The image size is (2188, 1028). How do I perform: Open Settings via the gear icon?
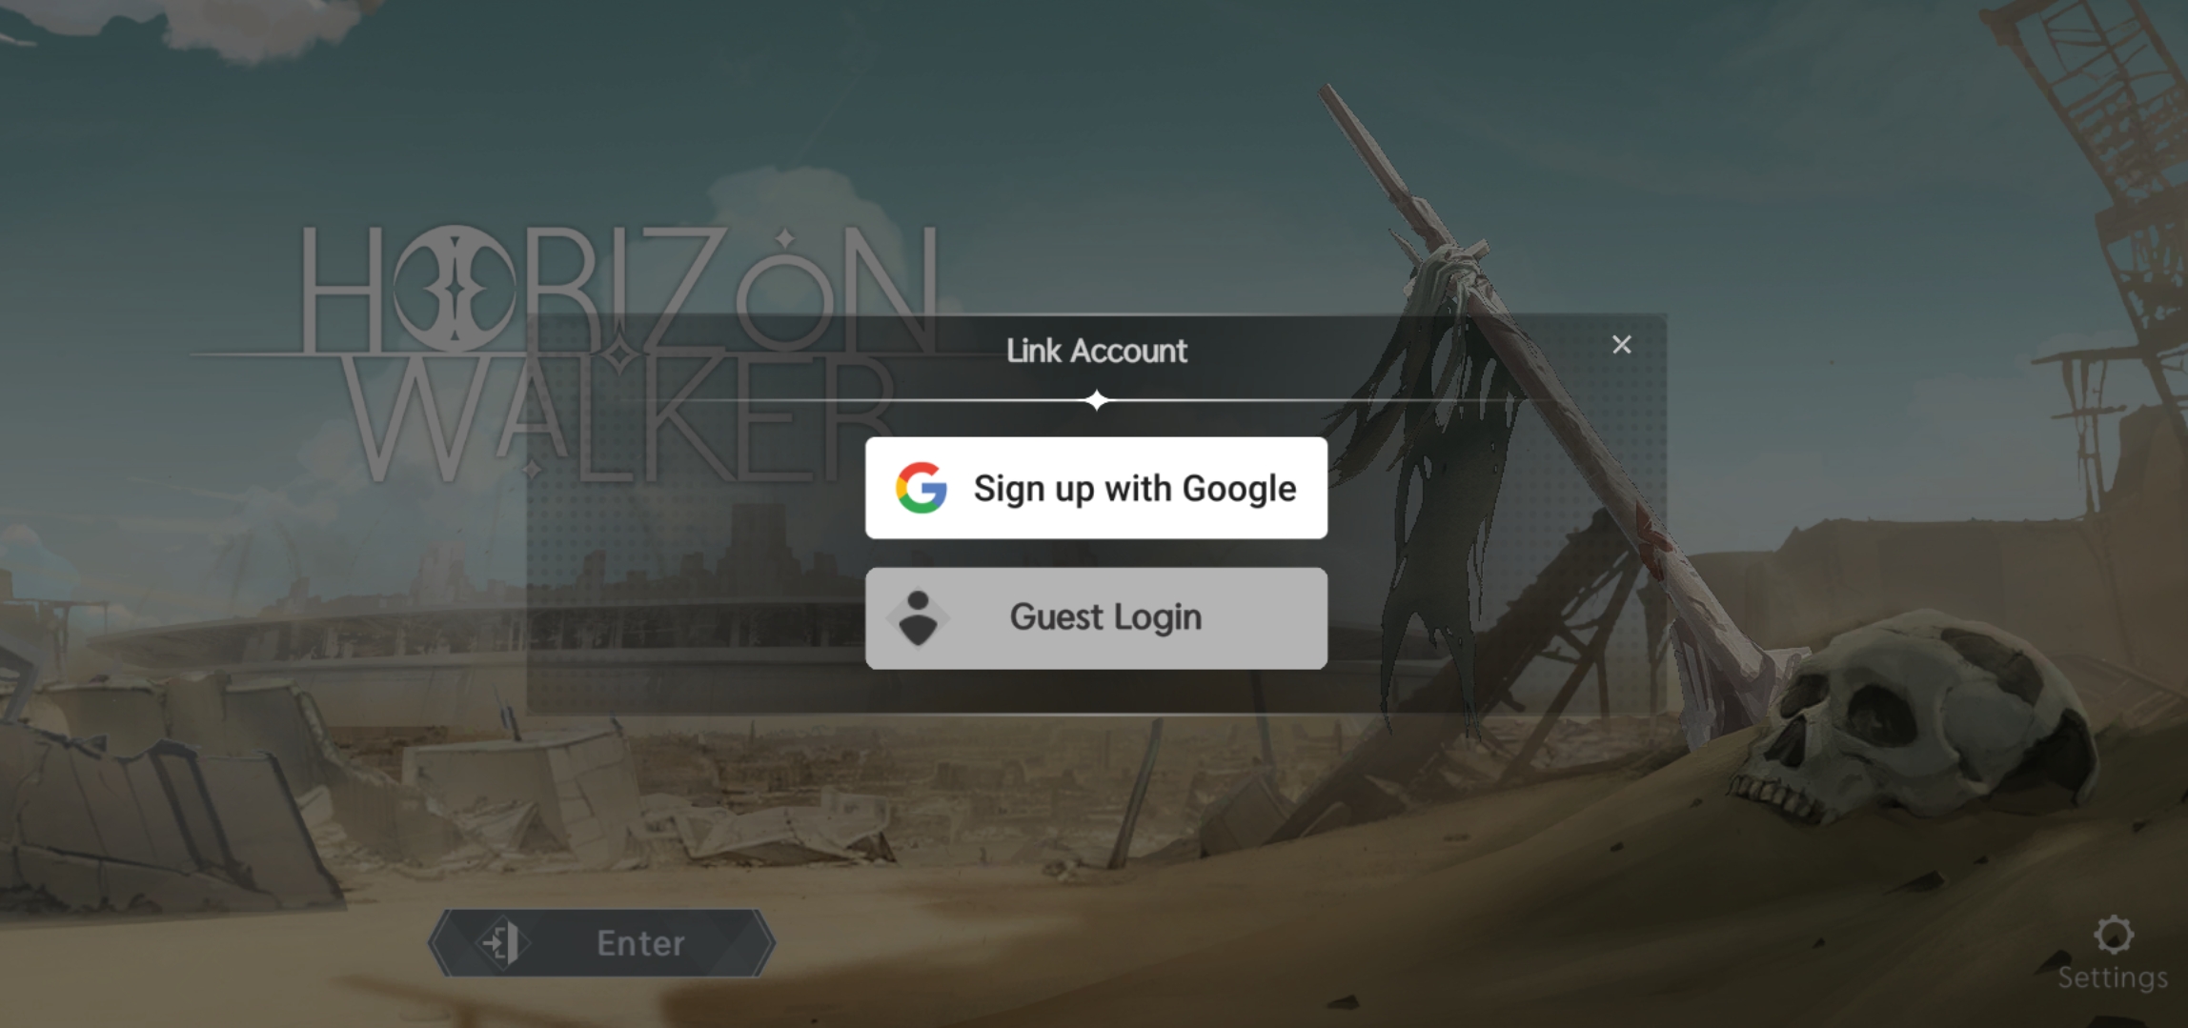pyautogui.click(x=2113, y=935)
